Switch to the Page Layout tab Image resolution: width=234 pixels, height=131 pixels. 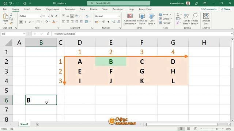[x=53, y=9]
